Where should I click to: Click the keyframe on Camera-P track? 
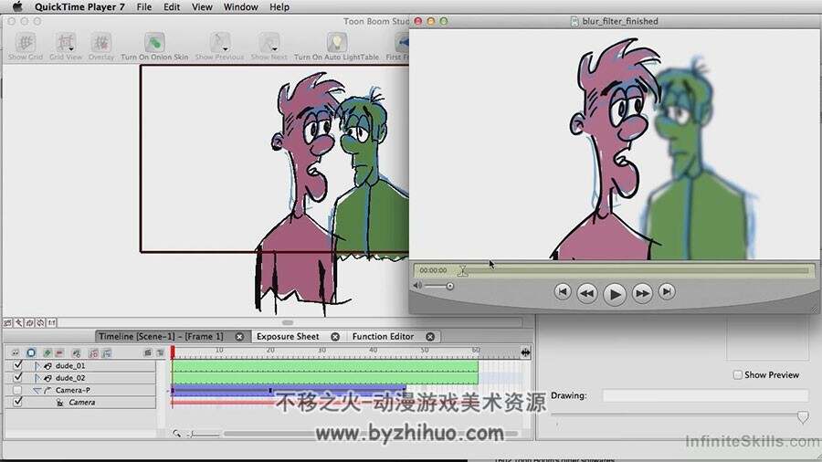270,390
